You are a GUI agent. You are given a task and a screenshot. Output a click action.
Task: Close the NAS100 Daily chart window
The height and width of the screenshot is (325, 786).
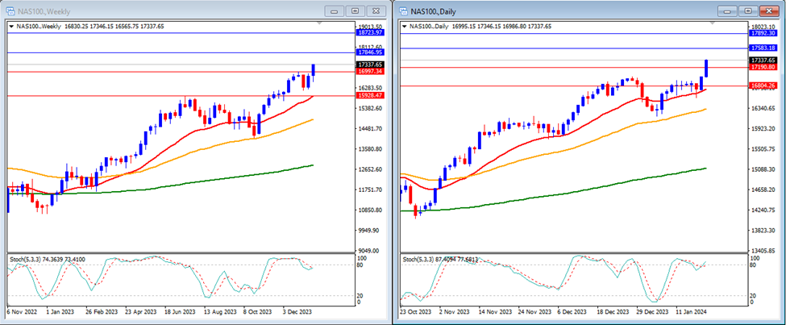tap(769, 11)
